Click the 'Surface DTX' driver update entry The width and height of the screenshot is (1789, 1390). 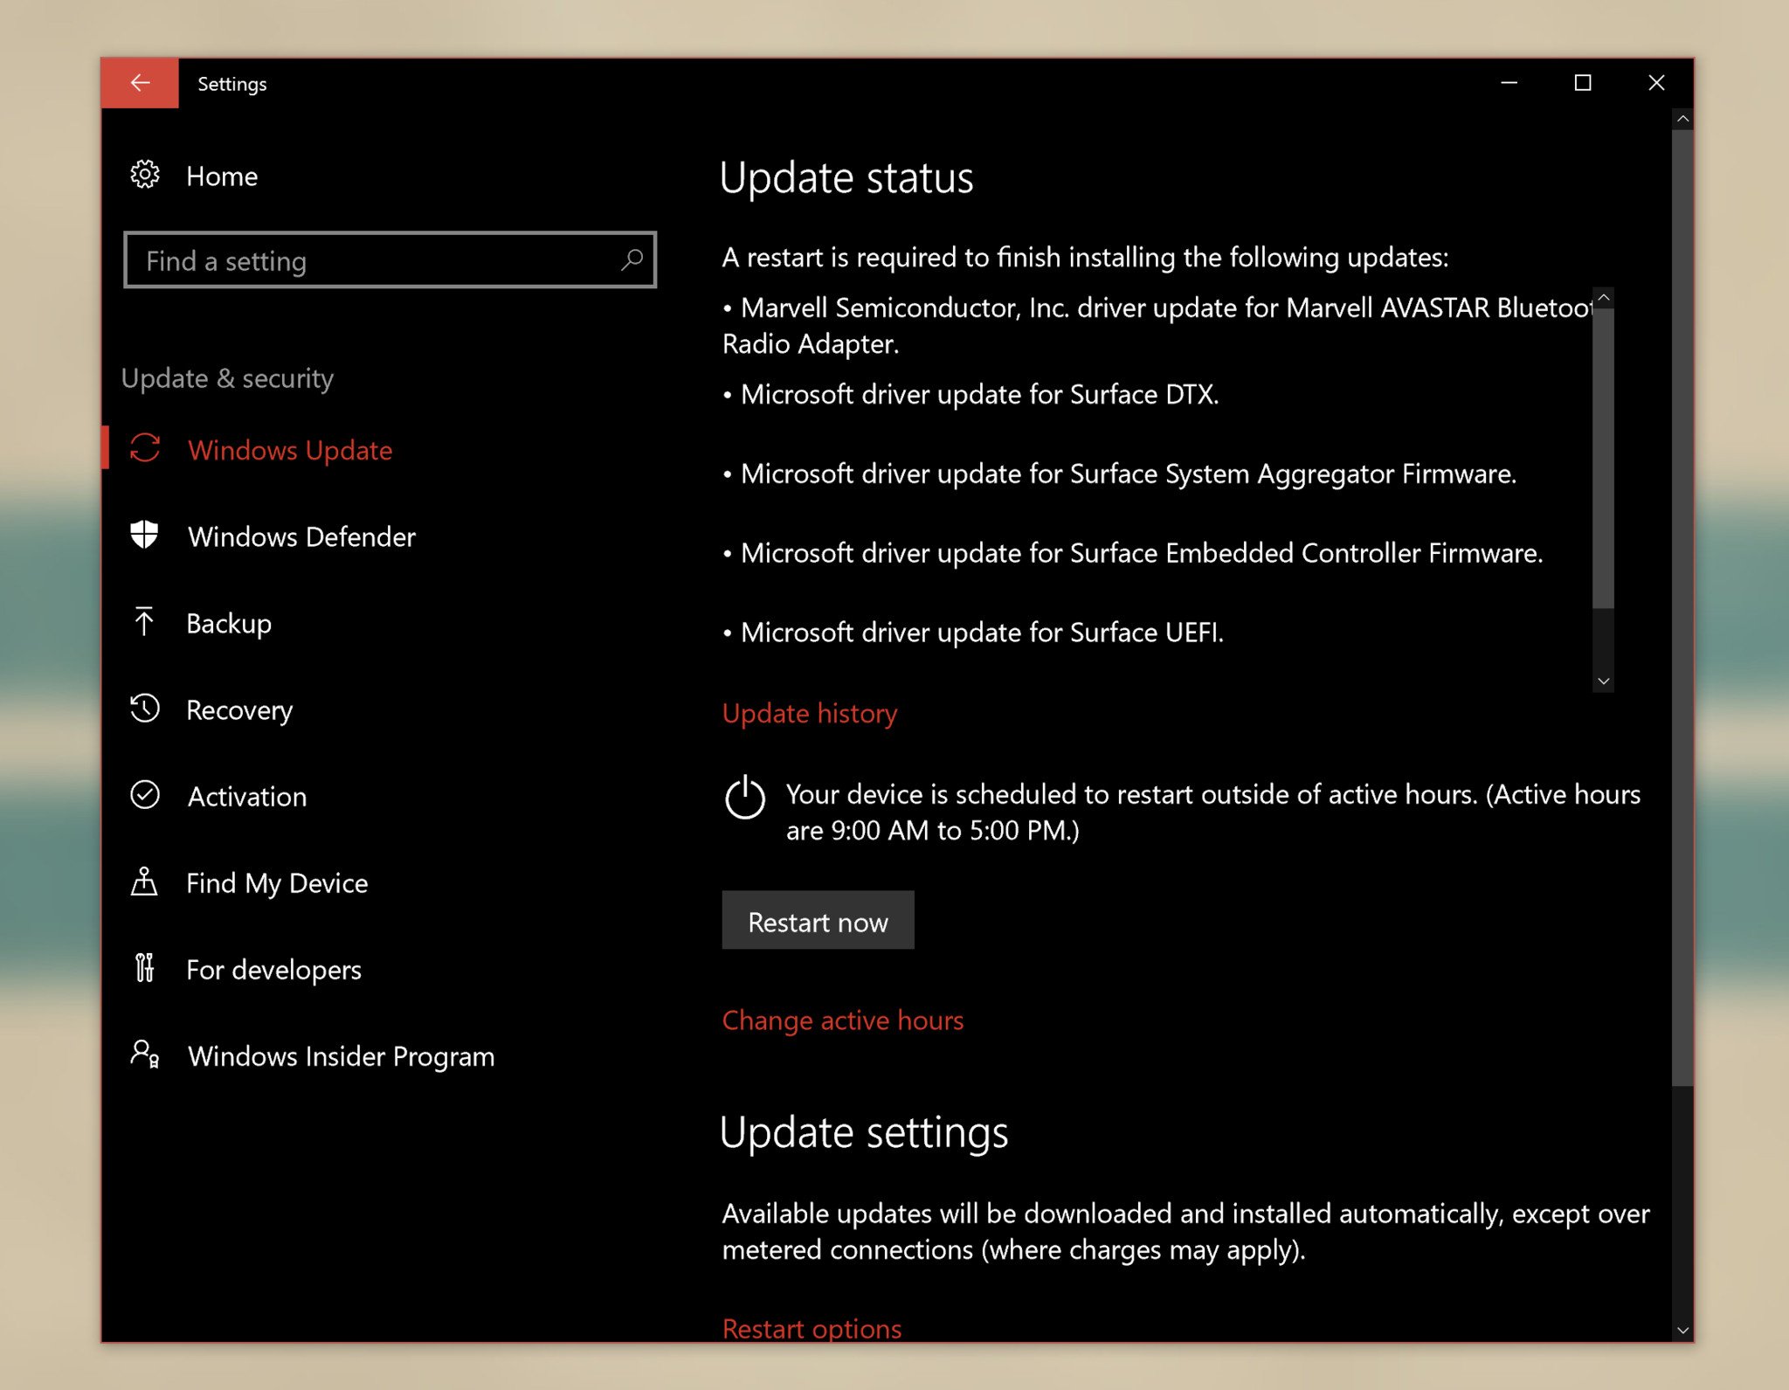coord(970,395)
